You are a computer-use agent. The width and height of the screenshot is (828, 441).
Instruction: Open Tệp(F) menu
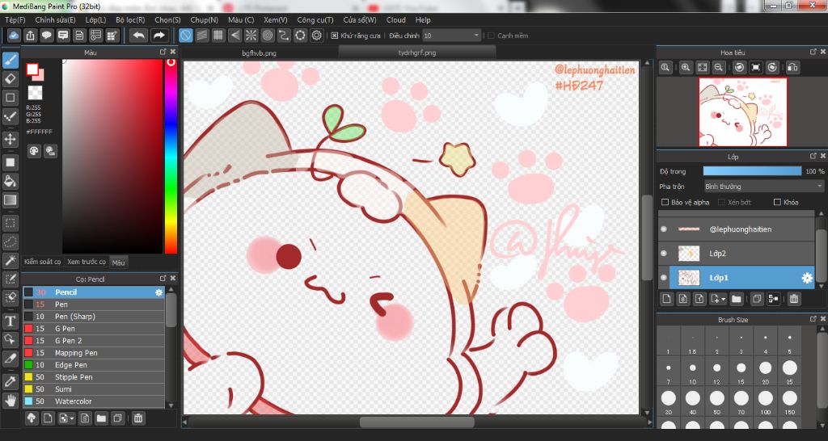pos(15,20)
